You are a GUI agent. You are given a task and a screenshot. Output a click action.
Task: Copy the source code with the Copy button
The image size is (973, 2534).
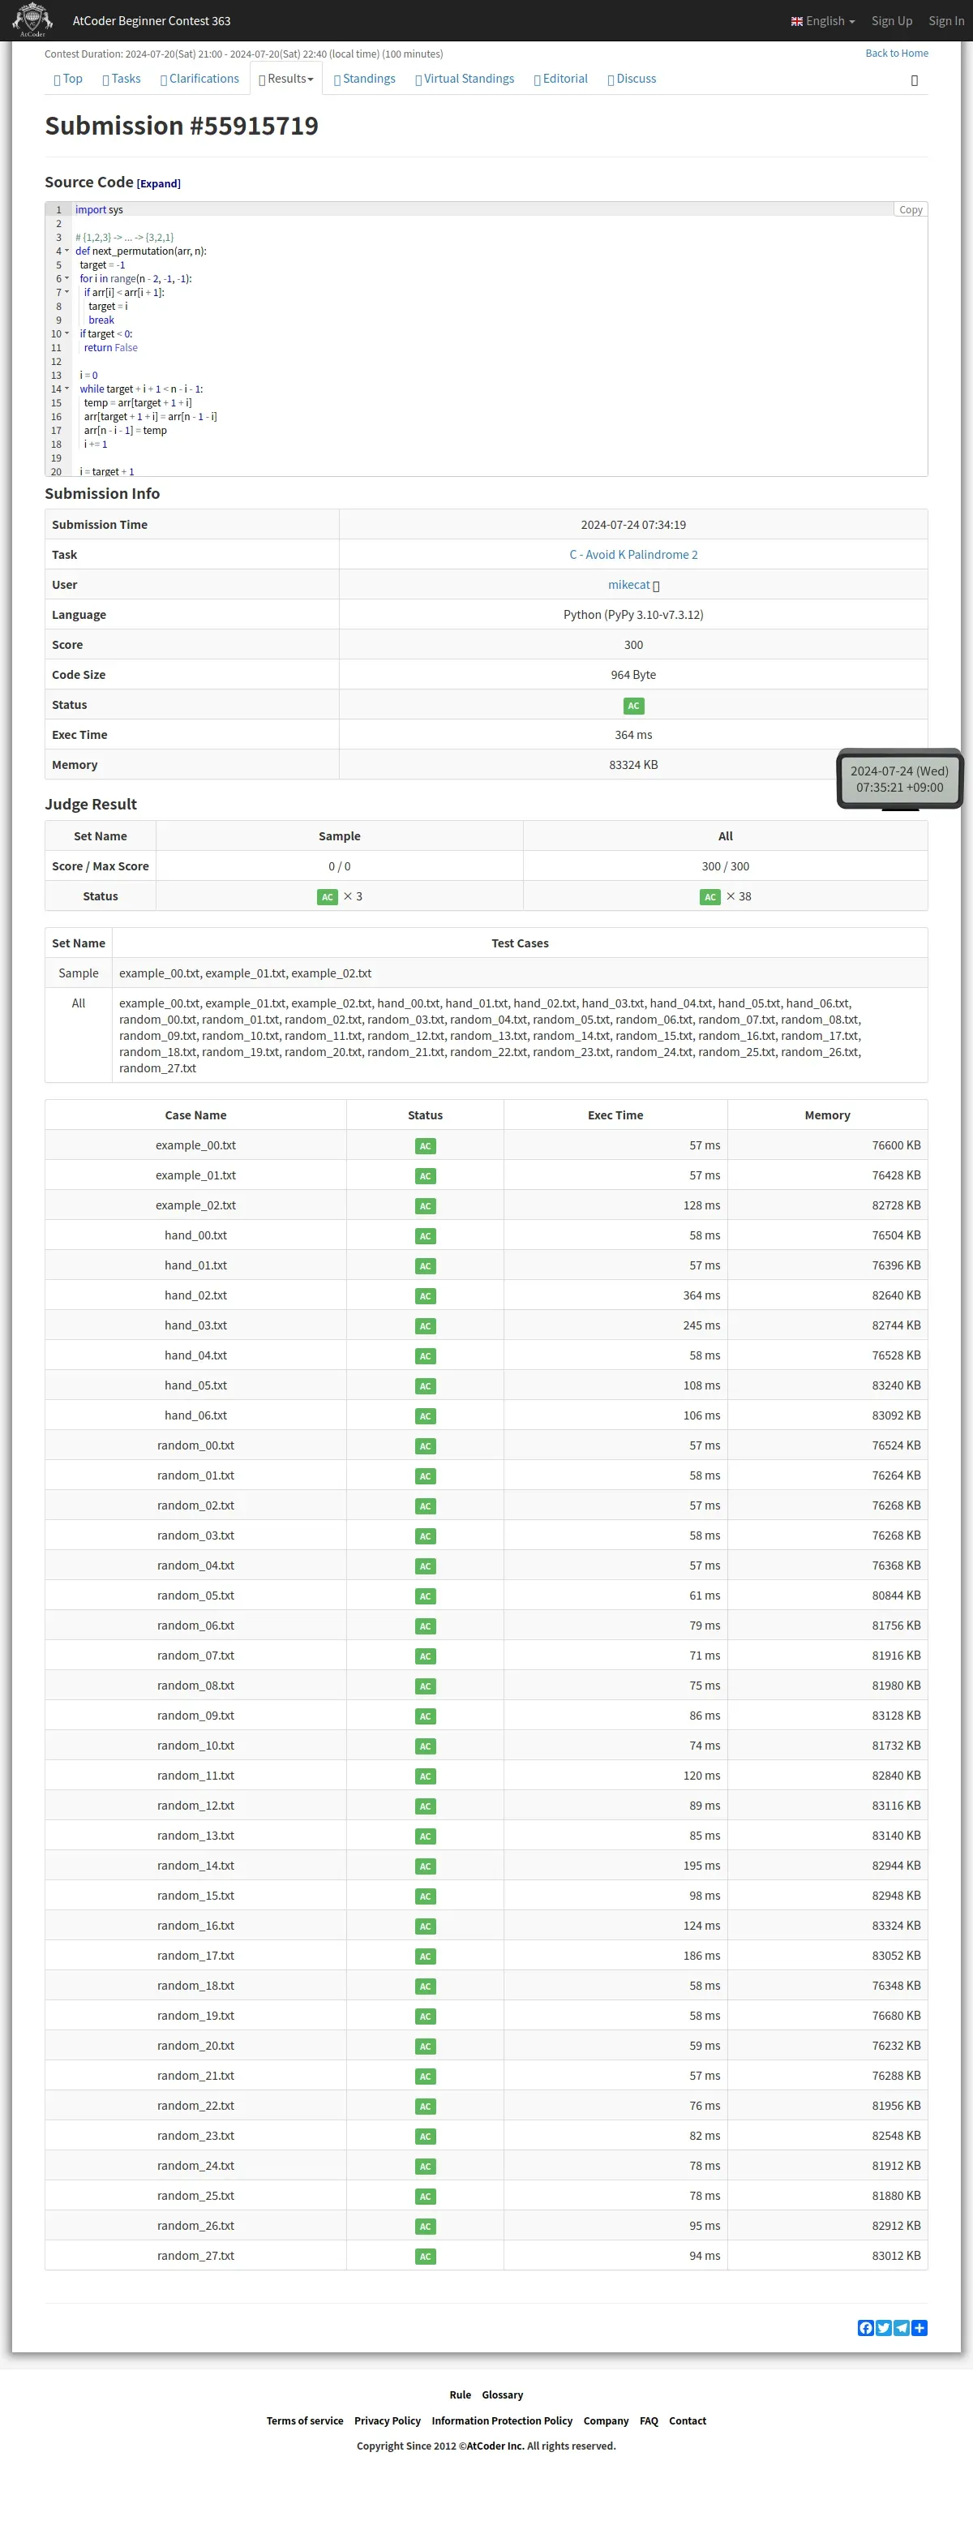coord(910,209)
